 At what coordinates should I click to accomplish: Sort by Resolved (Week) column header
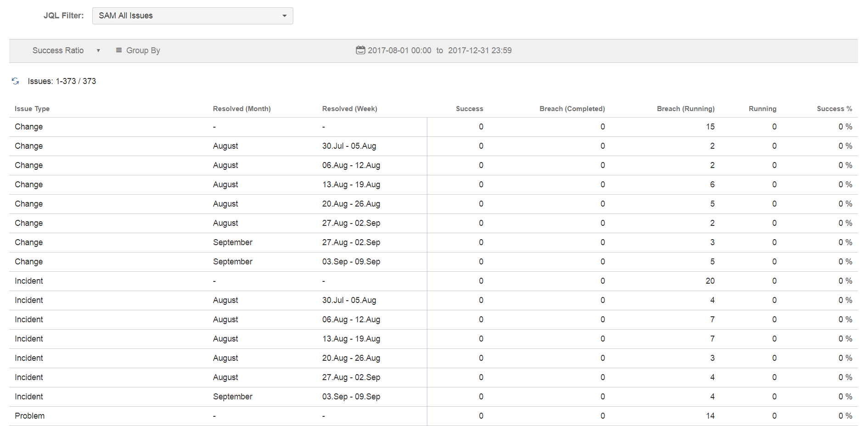tap(349, 109)
